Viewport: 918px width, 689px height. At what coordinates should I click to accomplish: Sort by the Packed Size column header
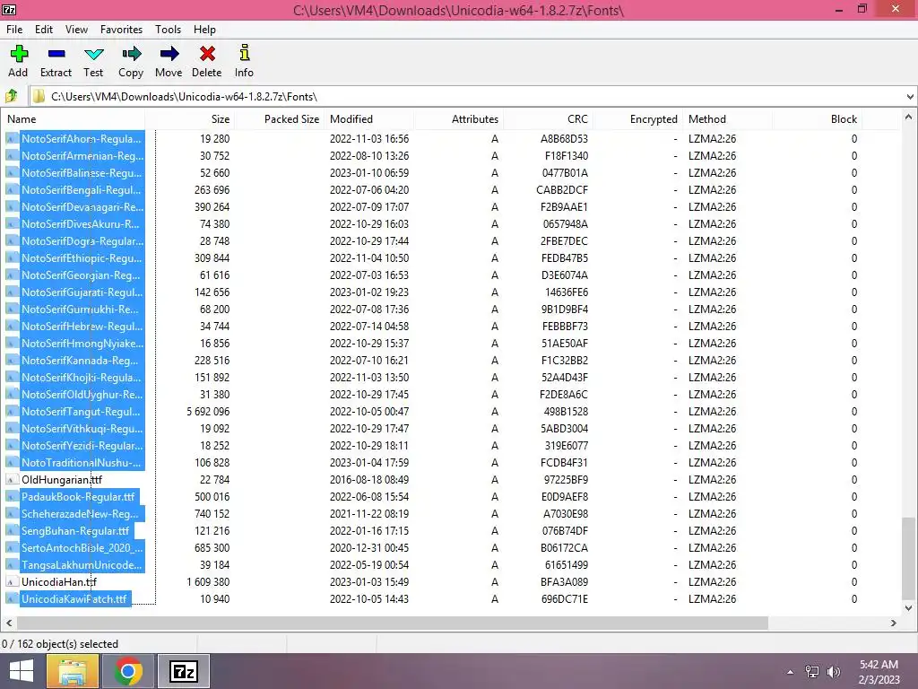click(280, 119)
